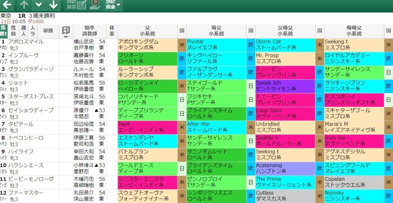
Task: Select horse ファーマスター
Action: 26,193
